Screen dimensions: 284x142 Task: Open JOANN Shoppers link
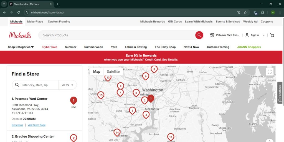click(x=249, y=47)
